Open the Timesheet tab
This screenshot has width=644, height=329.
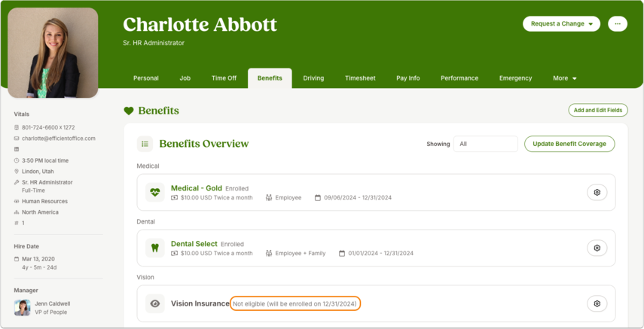pyautogui.click(x=360, y=78)
